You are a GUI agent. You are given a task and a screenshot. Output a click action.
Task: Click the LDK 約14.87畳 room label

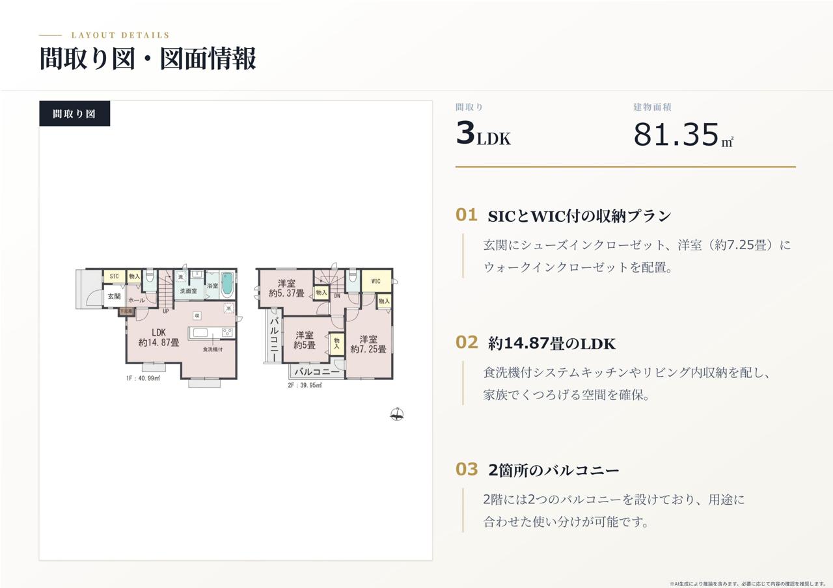coord(159,338)
